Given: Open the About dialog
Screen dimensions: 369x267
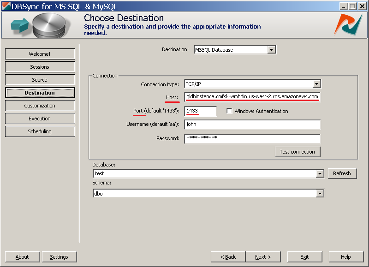Looking at the screenshot, I should pos(22,257).
